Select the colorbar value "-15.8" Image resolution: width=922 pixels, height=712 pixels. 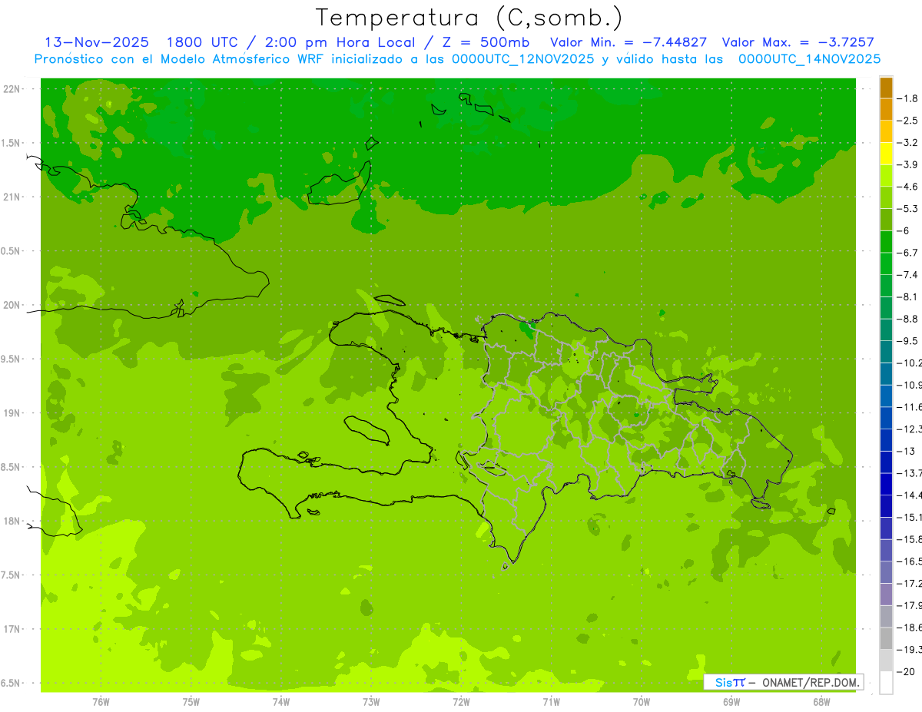(x=910, y=539)
